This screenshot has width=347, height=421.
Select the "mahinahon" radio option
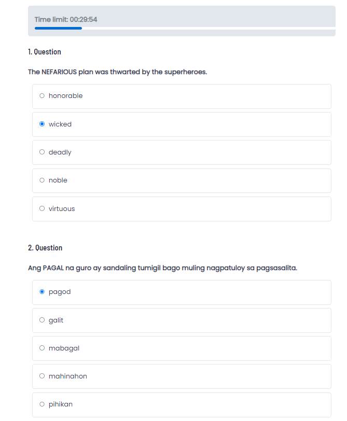[x=42, y=376]
